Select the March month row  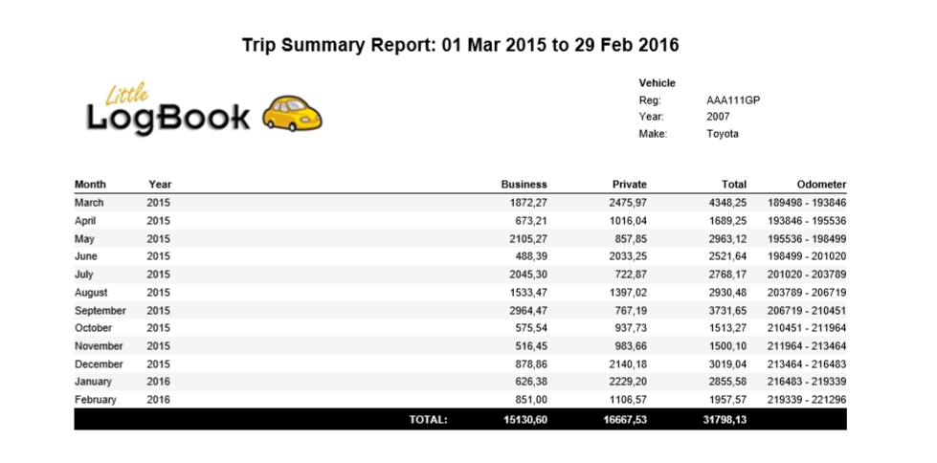pos(89,203)
